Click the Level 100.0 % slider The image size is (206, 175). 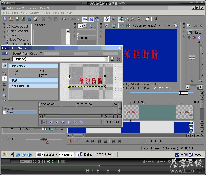pos(44,129)
